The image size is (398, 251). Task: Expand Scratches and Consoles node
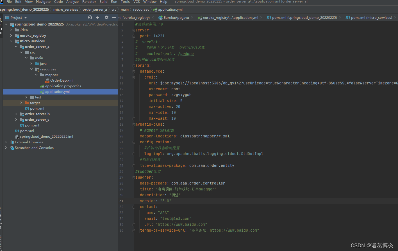(x=6, y=148)
